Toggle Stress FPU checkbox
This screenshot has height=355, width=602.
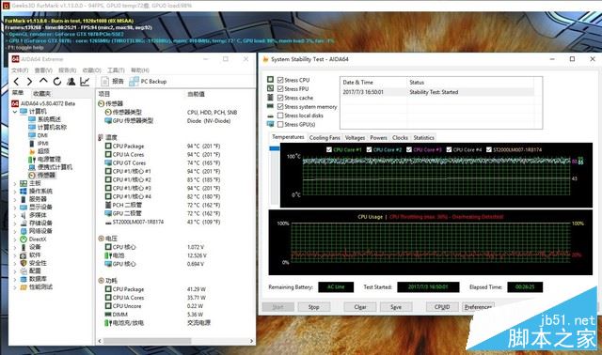[x=280, y=88]
